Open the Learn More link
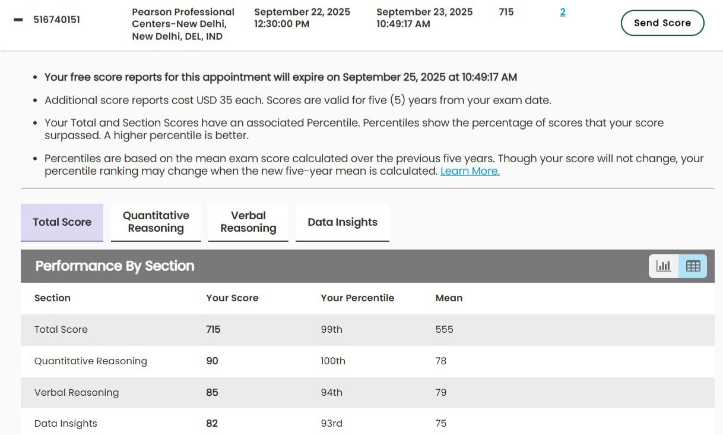Viewport: 723px width, 435px height. click(x=470, y=171)
